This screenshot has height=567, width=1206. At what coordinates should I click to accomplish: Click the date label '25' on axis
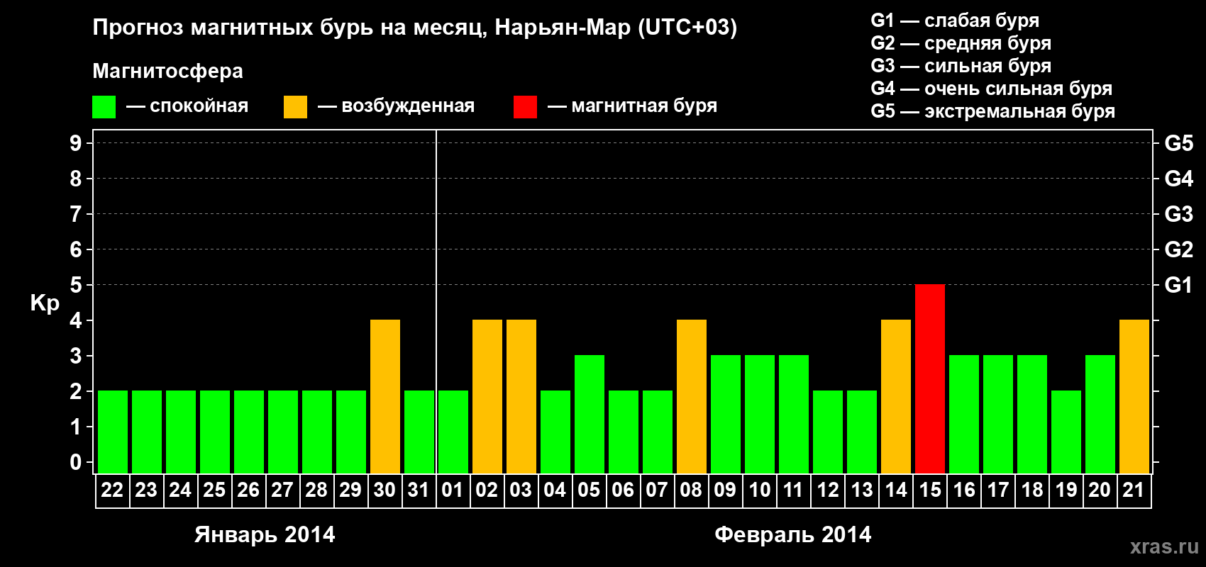coord(214,490)
